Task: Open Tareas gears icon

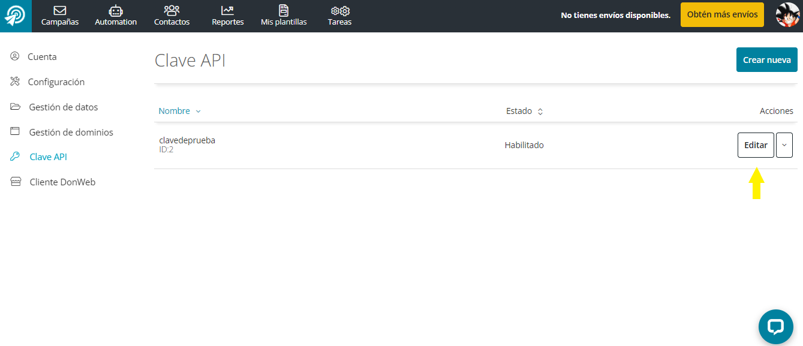Action: (340, 11)
